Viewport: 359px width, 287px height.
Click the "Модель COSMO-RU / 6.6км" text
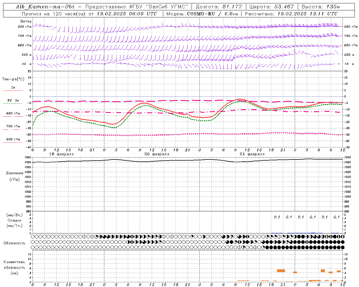[x=202, y=14]
